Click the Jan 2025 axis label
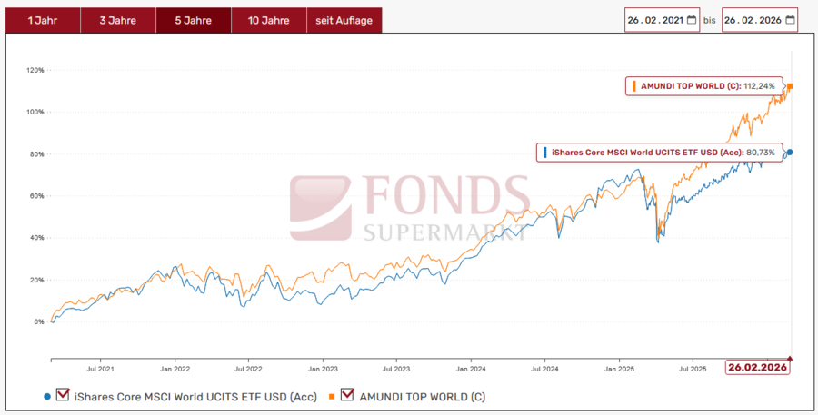Viewport: 818px width, 415px height. click(x=619, y=369)
